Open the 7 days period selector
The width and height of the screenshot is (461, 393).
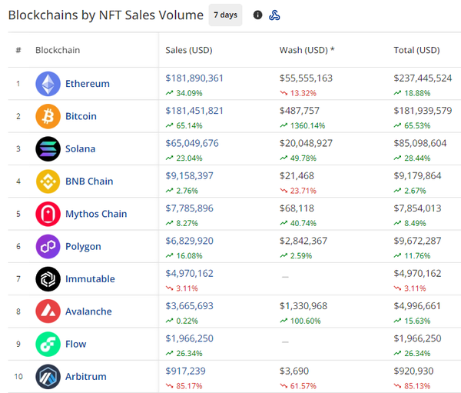pyautogui.click(x=225, y=15)
